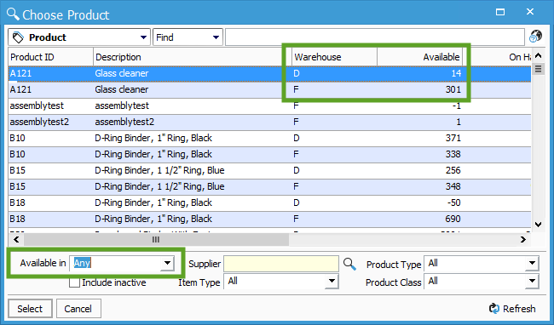Image resolution: width=554 pixels, height=325 pixels.
Task: Select the B15 row with 256 available
Action: (269, 171)
